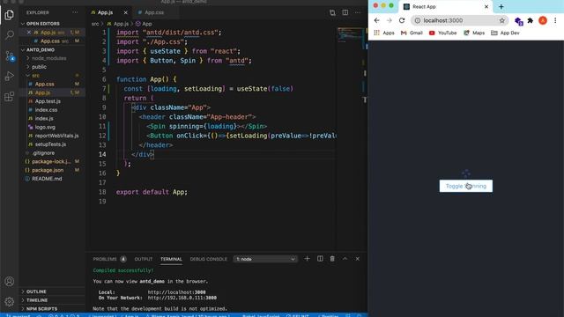
Task: Split the terminal panel
Action: 320,259
